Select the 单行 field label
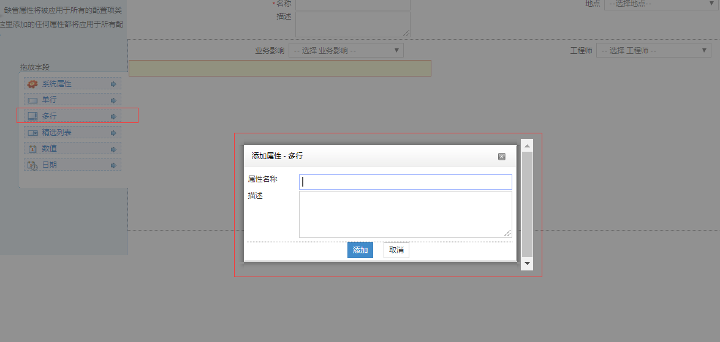 click(50, 100)
